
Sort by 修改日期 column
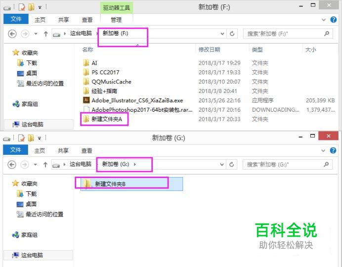(209, 49)
